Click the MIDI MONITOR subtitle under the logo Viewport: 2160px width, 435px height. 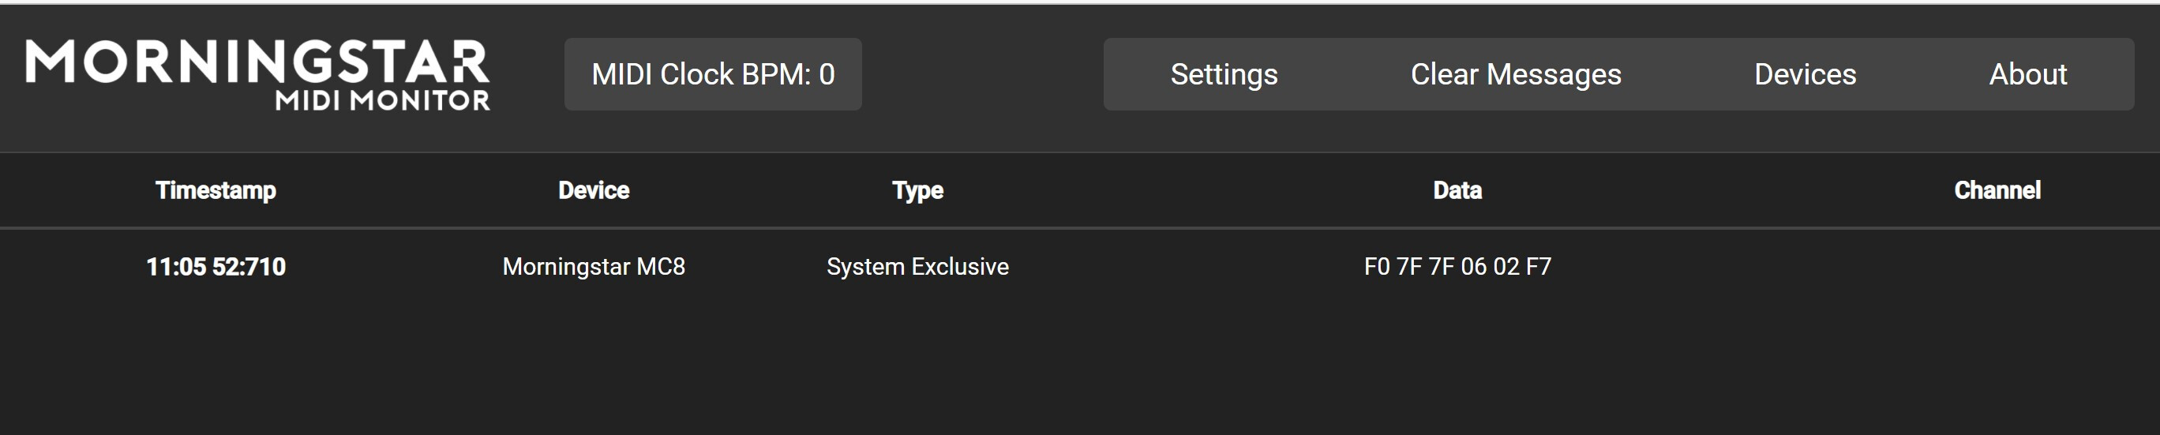tap(382, 100)
